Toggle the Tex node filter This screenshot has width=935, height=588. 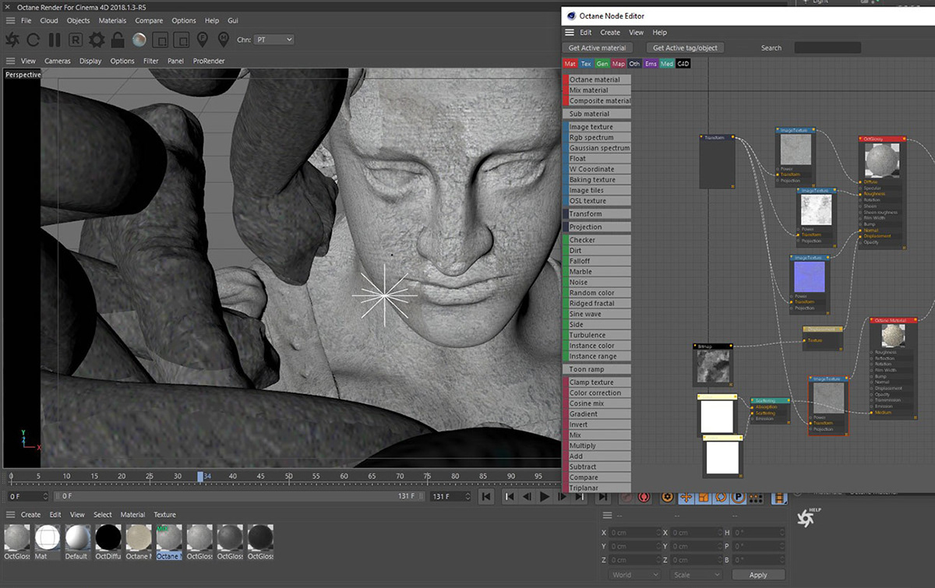pos(586,64)
